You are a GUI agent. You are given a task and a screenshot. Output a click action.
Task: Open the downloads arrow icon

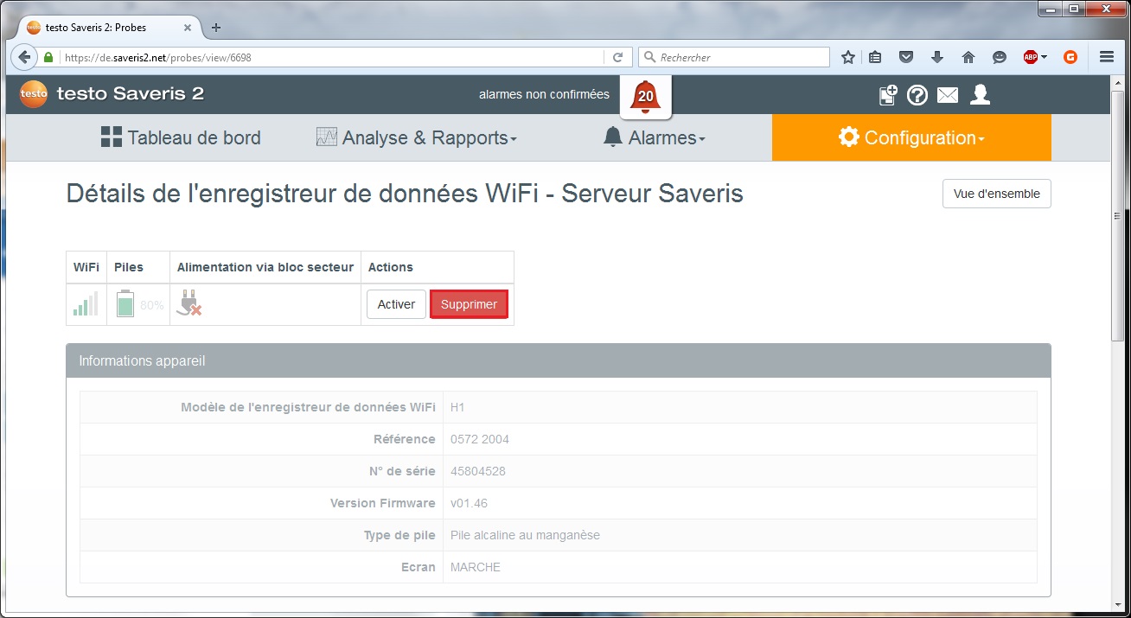tap(937, 57)
